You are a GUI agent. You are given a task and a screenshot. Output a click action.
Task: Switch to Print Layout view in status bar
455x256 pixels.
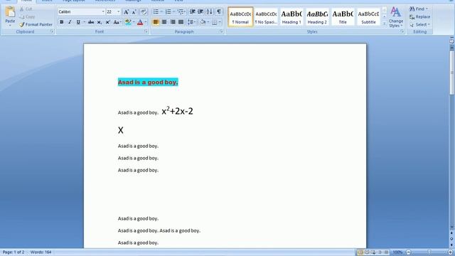click(x=360, y=252)
